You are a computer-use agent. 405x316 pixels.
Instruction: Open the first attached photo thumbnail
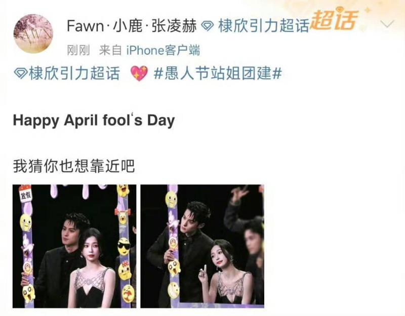(74, 246)
